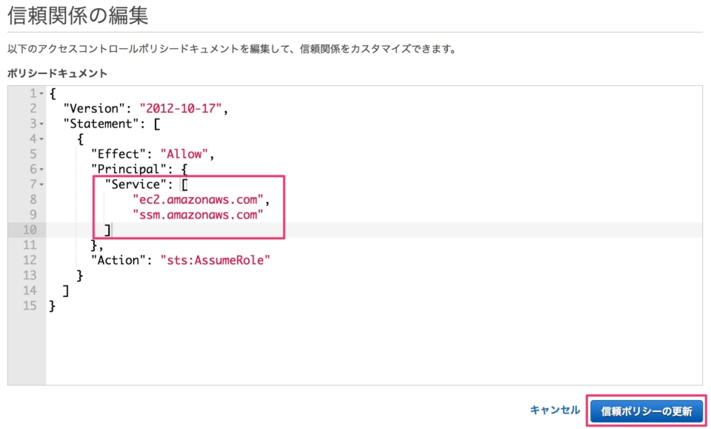This screenshot has height=429, width=711.
Task: Click the empty editor area below code
Action: pyautogui.click(x=374, y=349)
